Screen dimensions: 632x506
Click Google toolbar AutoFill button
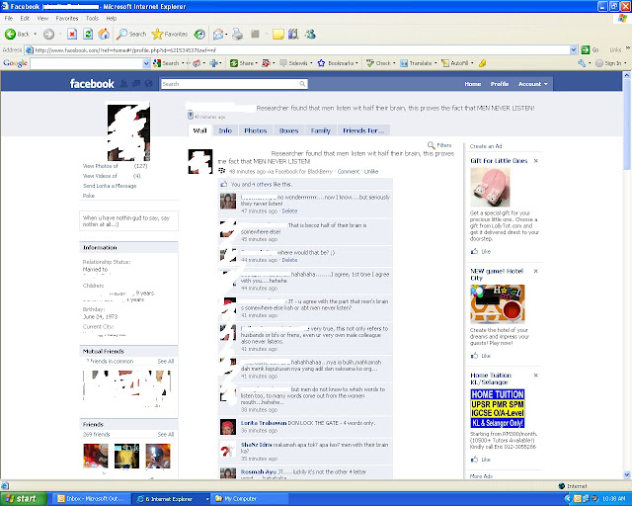[455, 63]
